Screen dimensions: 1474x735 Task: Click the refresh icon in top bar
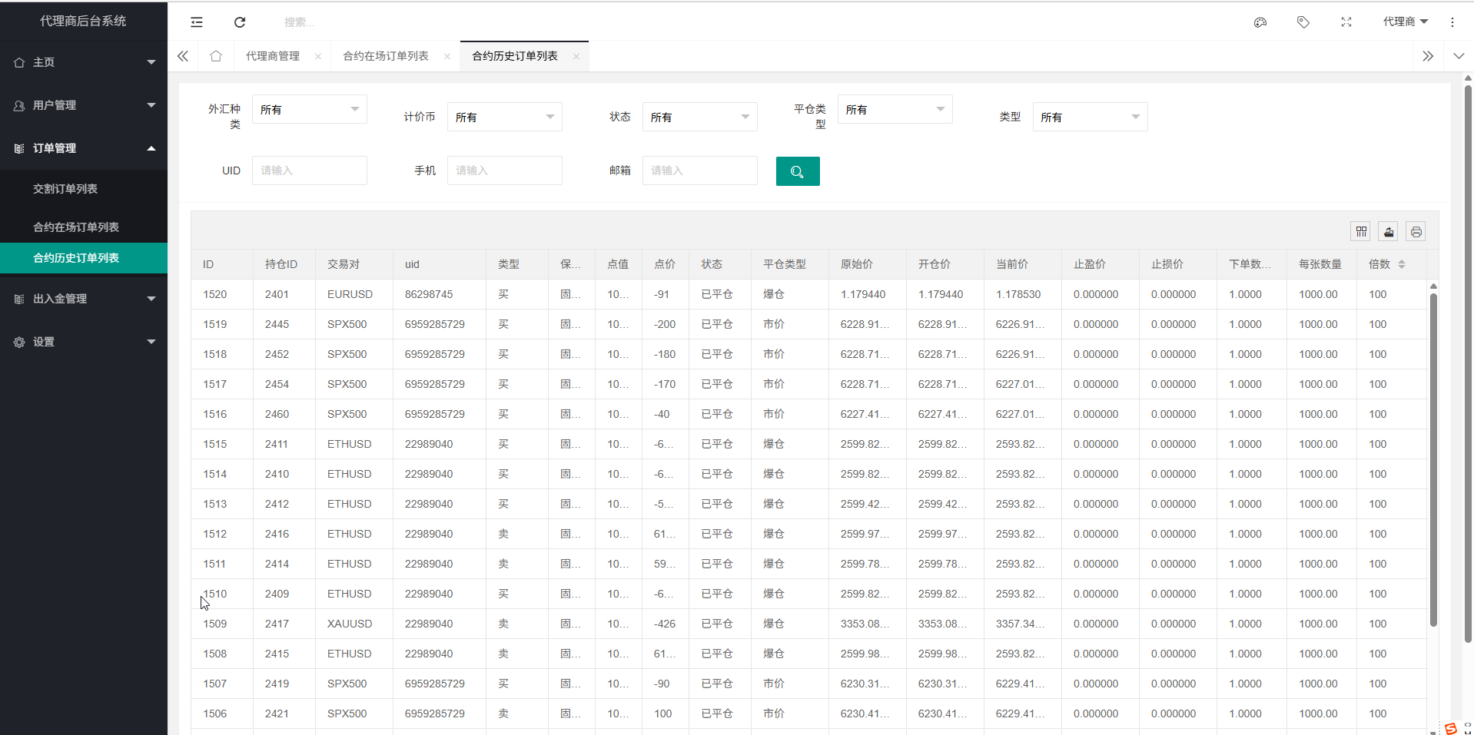point(240,22)
